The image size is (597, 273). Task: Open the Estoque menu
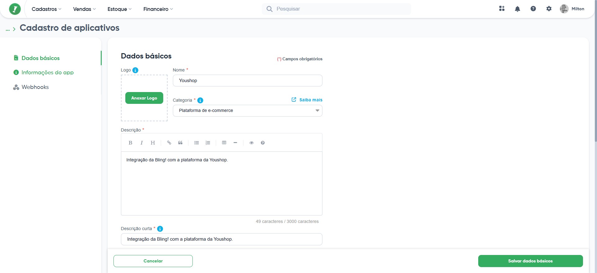coord(120,9)
